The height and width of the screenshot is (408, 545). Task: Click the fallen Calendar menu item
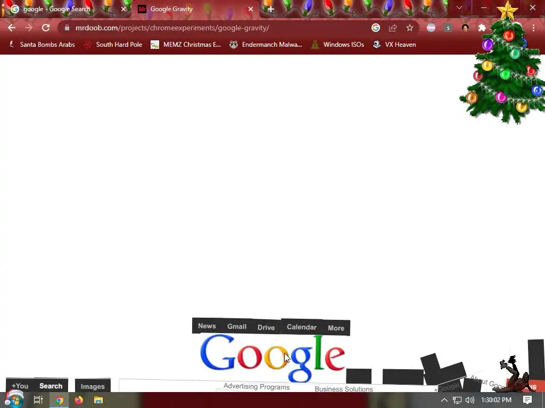pyautogui.click(x=301, y=327)
